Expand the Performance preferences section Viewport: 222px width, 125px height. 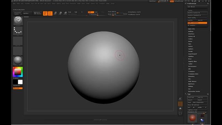[192, 66]
